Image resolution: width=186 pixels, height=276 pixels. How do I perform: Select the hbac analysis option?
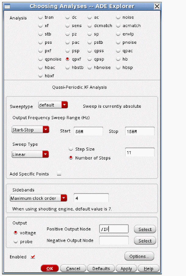pos(41,68)
